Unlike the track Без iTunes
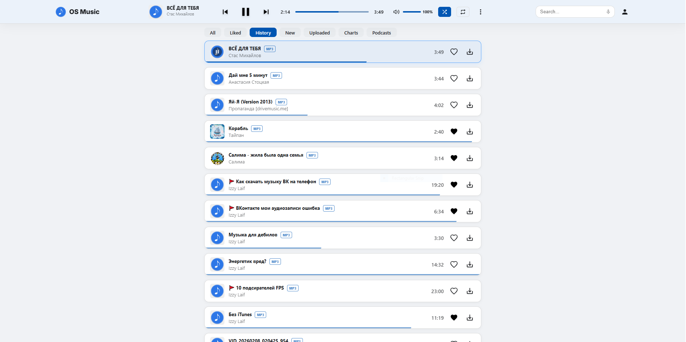Screen dimensions: 686x342 pyautogui.click(x=454, y=318)
